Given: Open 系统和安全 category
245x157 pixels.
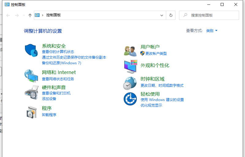Looking at the screenshot, I should click(54, 46).
